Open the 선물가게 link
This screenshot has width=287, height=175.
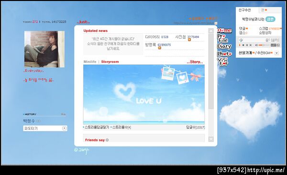(x=245, y=53)
